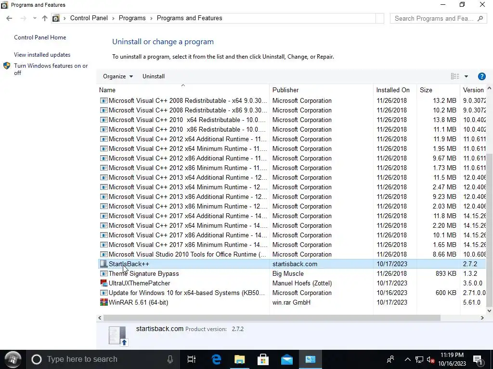
Task: Select Visual C++ 2013 x86 Minimum Runtime row
Action: (292, 206)
